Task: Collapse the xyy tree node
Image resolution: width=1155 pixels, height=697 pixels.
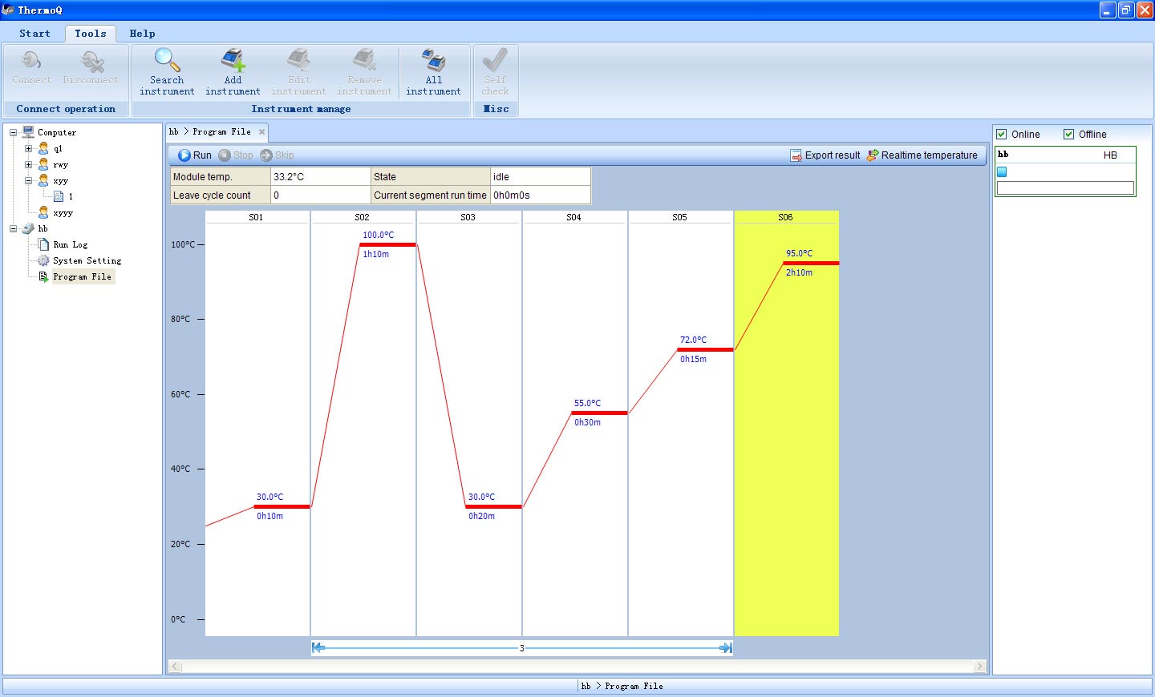Action: (x=29, y=181)
